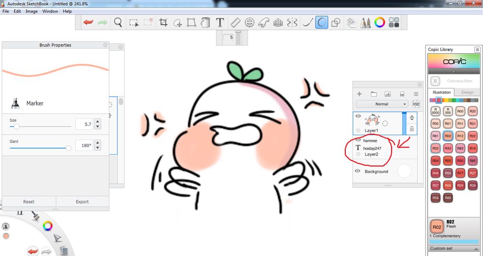Create a layer group folder
This screenshot has height=256, width=483.
coord(374,94)
